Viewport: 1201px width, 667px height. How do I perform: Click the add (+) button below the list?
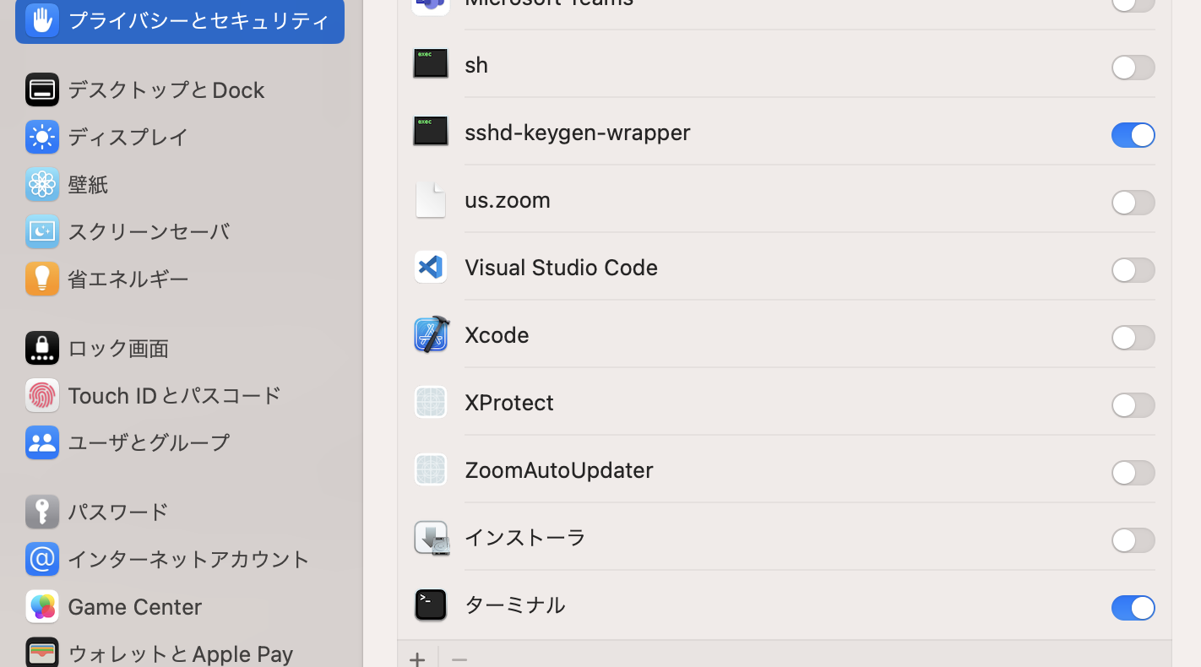pyautogui.click(x=417, y=659)
